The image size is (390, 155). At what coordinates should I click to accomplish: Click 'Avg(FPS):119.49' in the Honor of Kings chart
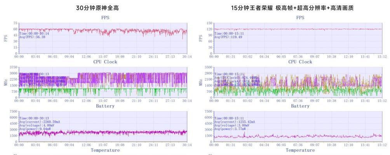tap(228, 37)
